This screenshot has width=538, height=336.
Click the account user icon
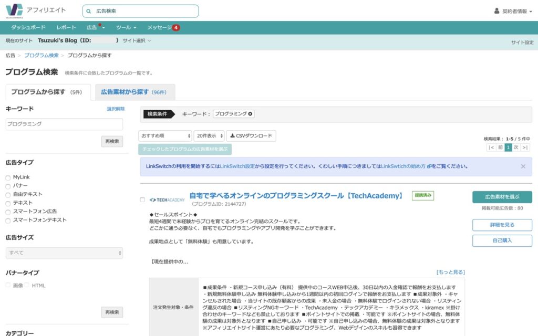[496, 11]
